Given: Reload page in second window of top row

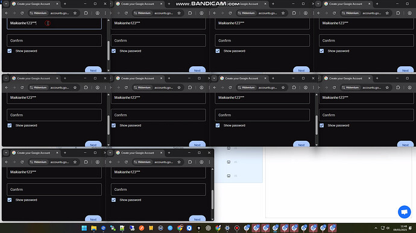Looking at the screenshot, I should [126, 13].
